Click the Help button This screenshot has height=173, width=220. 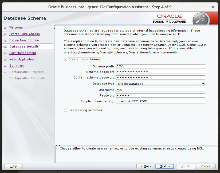click(x=14, y=166)
